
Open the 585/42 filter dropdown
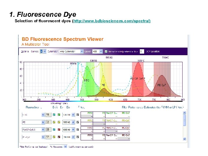pyautogui.click(x=68, y=122)
